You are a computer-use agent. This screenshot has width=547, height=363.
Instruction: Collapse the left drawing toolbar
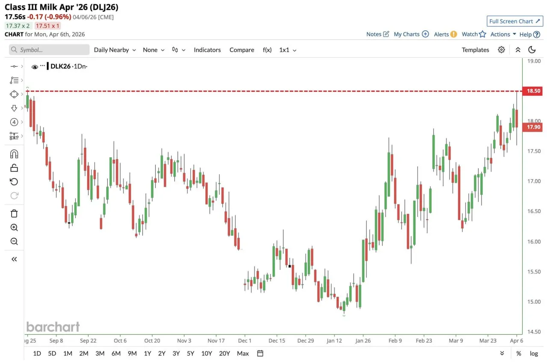[14, 259]
